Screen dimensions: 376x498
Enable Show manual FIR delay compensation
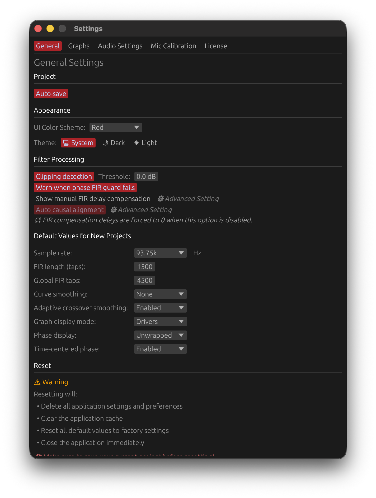pyautogui.click(x=93, y=199)
